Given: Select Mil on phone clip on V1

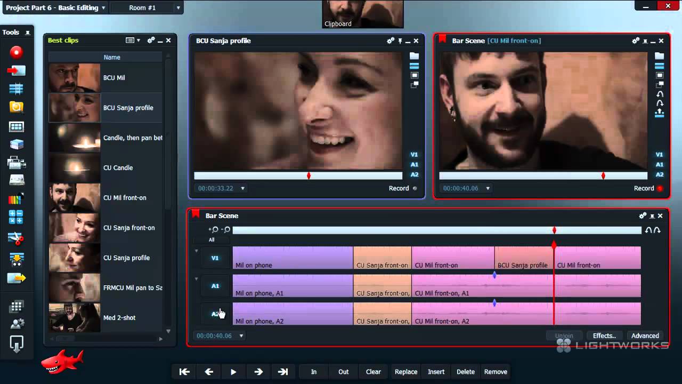Looking at the screenshot, I should click(x=293, y=258).
